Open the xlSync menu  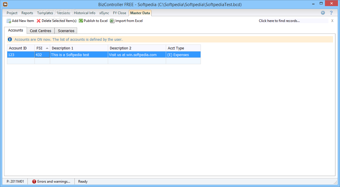coord(104,13)
